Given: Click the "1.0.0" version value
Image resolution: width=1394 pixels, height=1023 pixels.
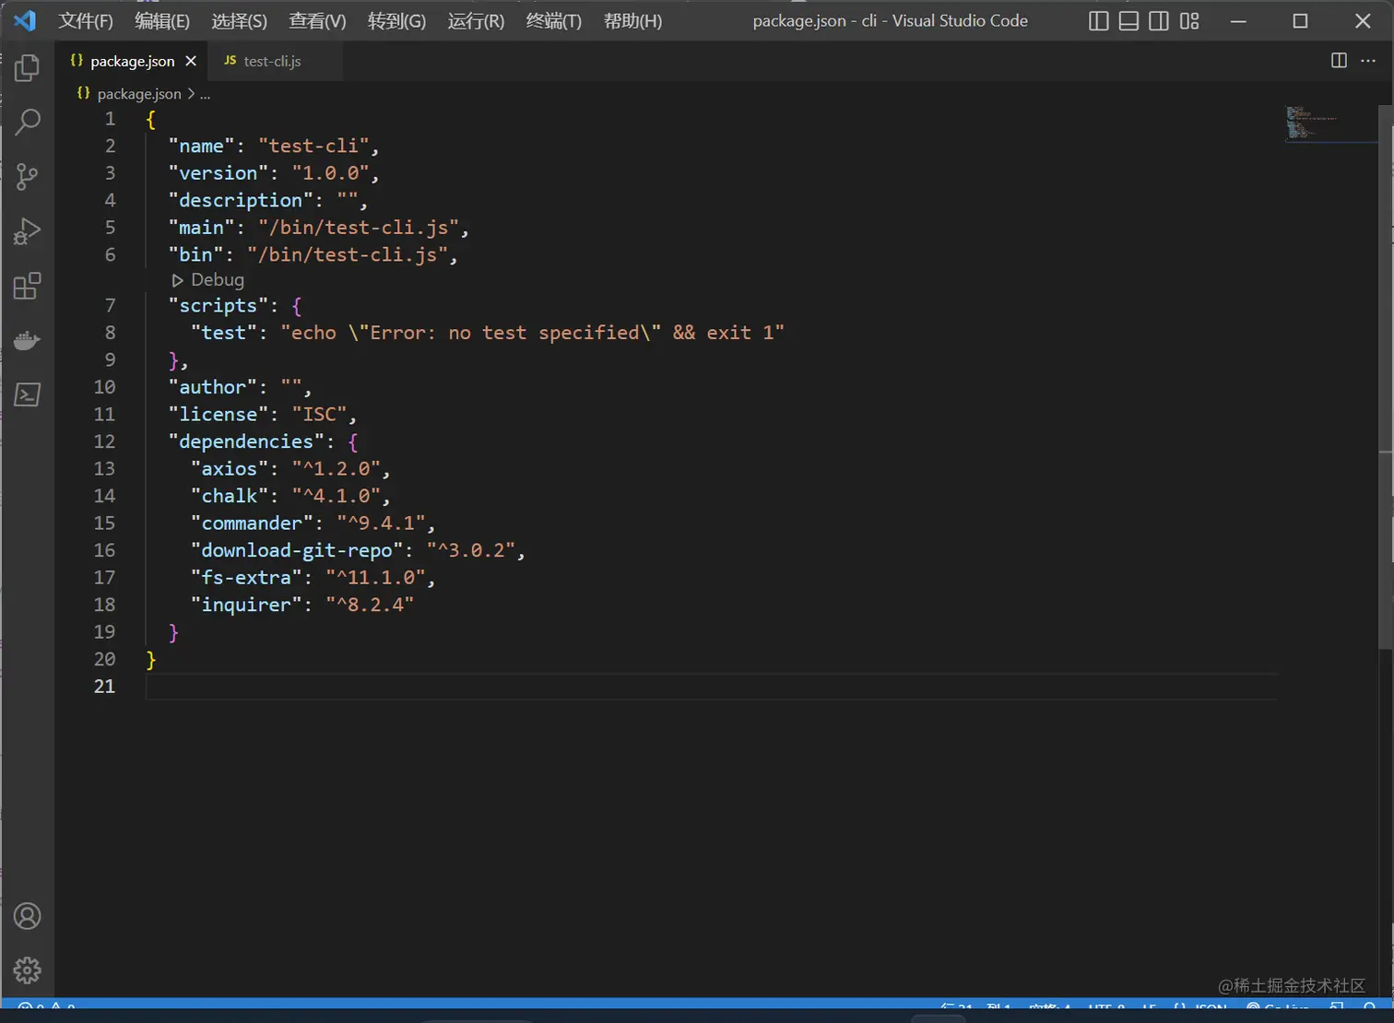Looking at the screenshot, I should tap(331, 172).
